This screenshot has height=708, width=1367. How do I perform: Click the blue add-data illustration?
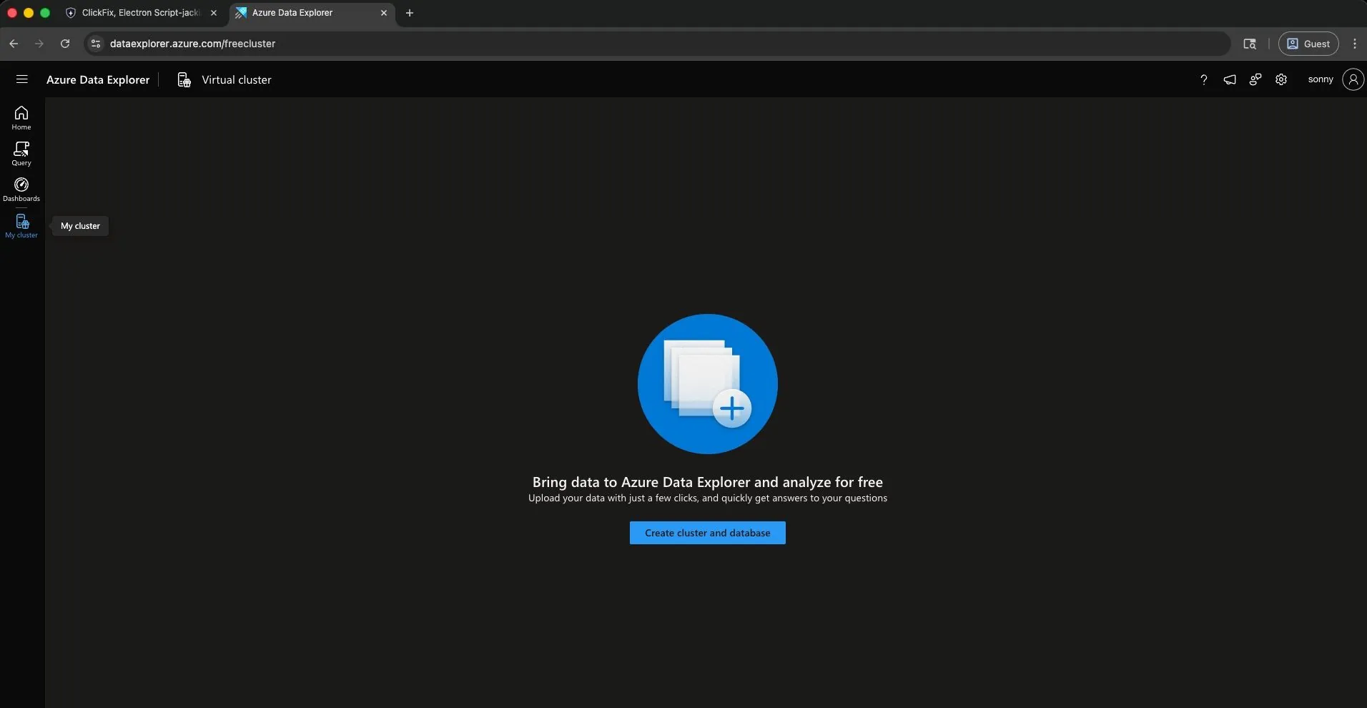(x=707, y=384)
